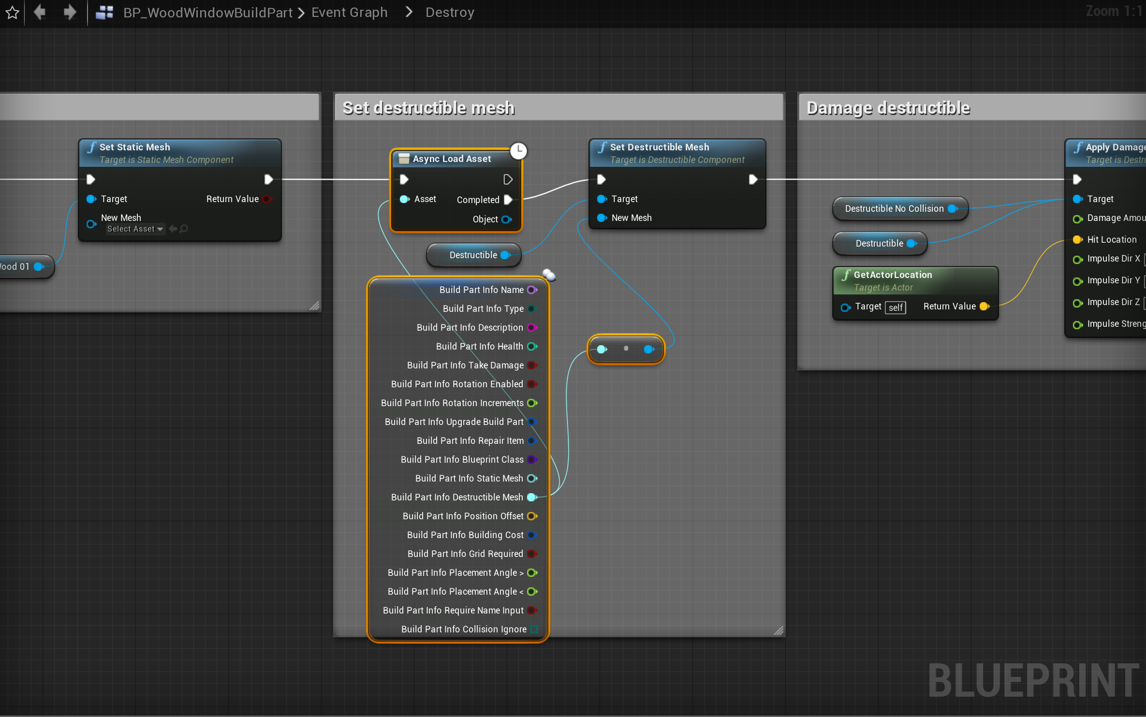Click the Async Load Asset clock icon
Screen dimensions: 1146x717
518,150
